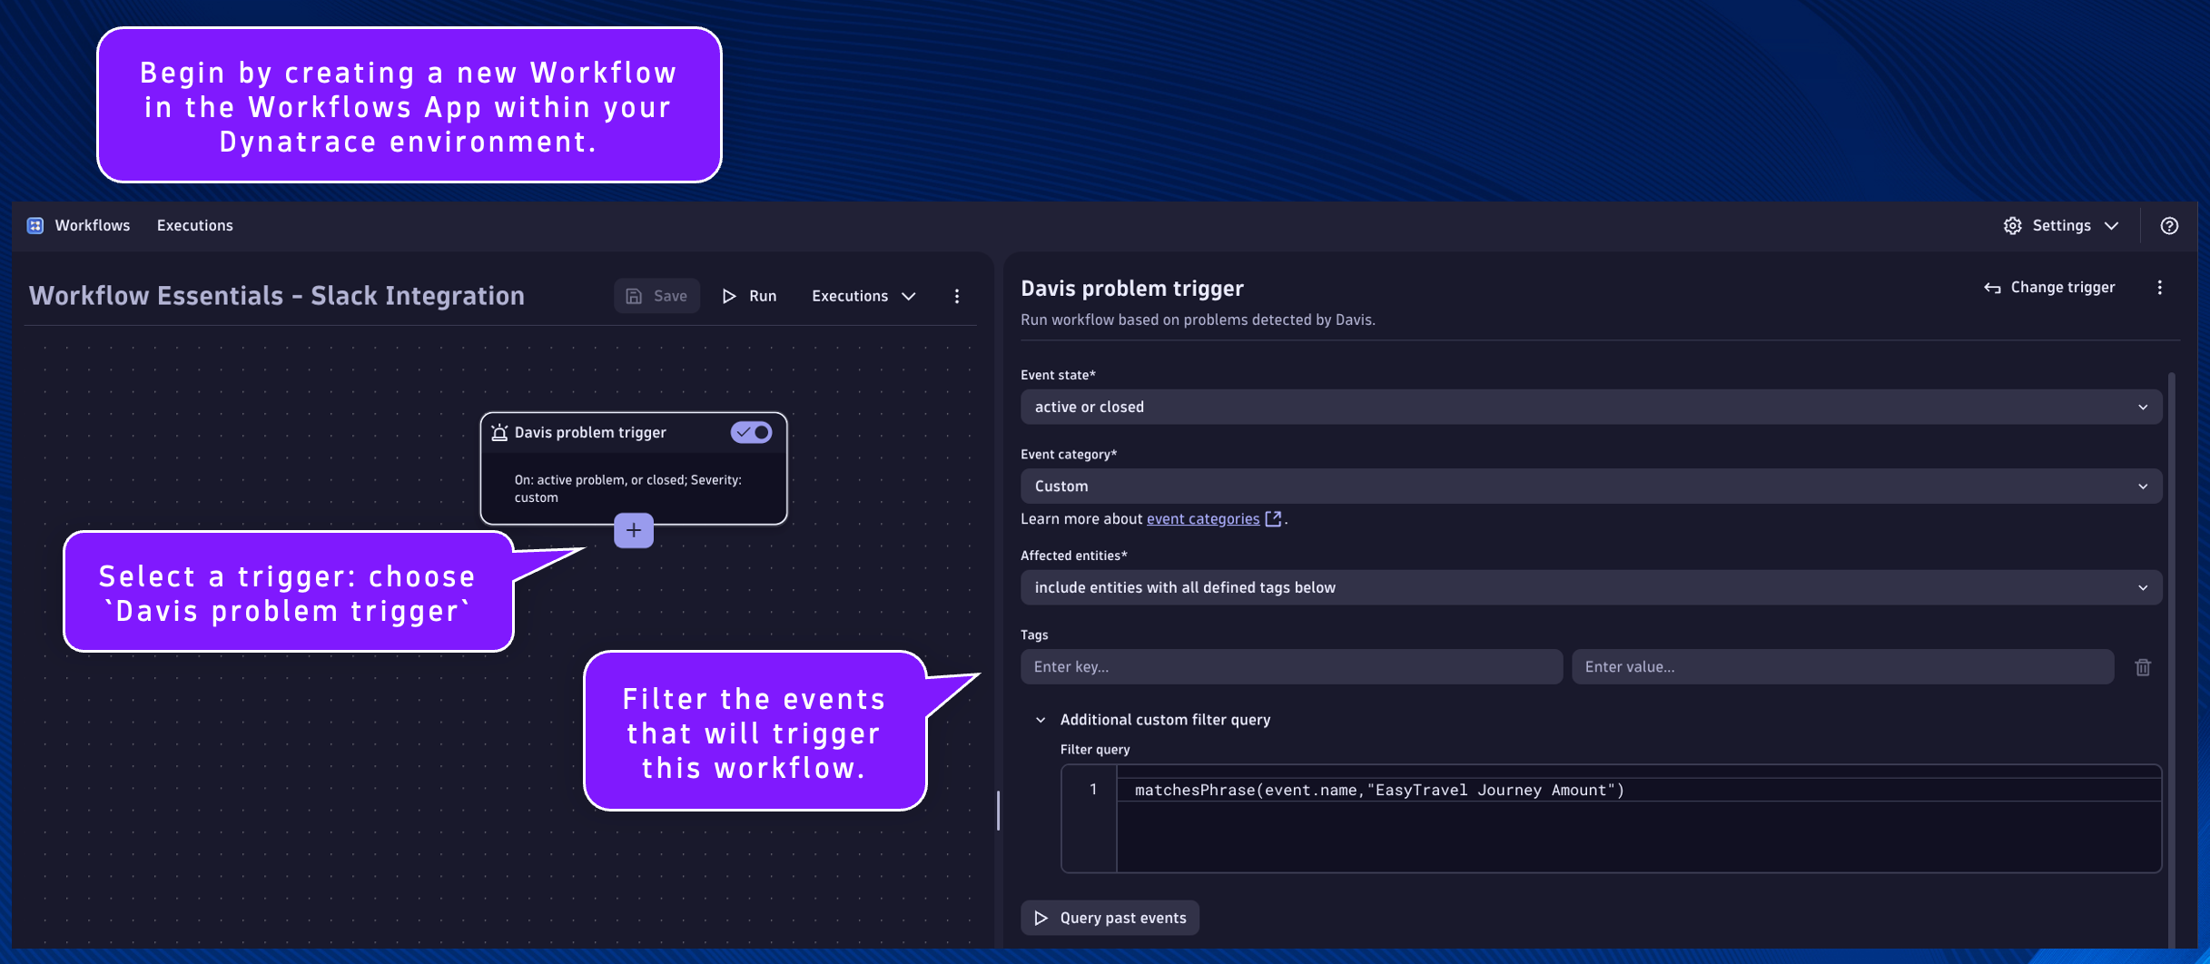Screen dimensions: 2210x964
Task: Click the Workflows app logo icon
Action: tap(35, 225)
